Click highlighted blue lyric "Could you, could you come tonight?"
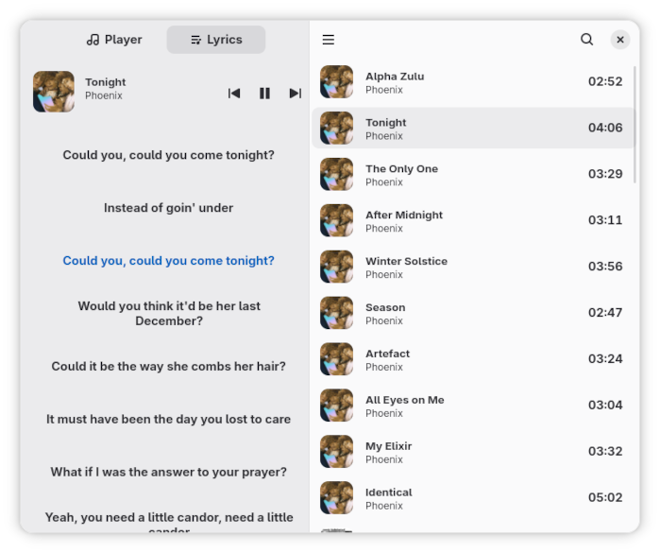This screenshot has width=660, height=553. (168, 261)
